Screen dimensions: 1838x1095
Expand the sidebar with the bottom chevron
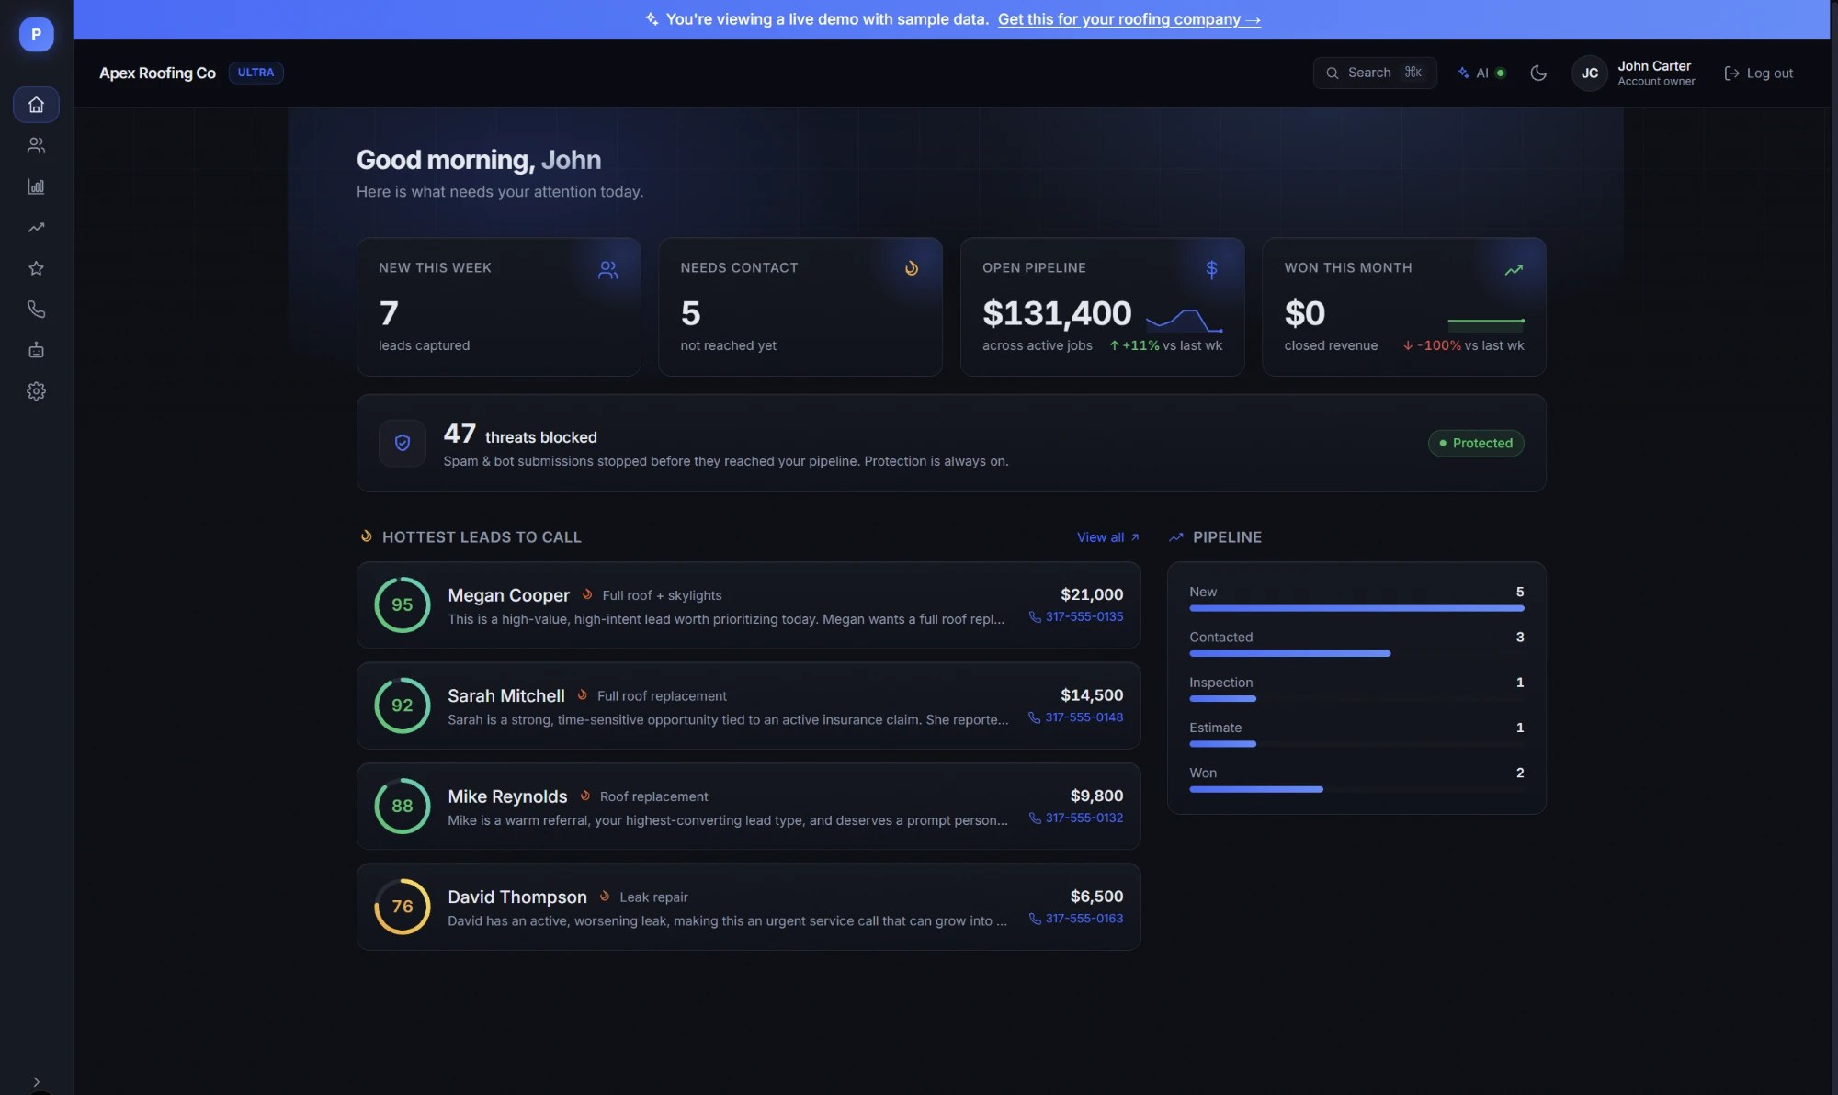36,1081
